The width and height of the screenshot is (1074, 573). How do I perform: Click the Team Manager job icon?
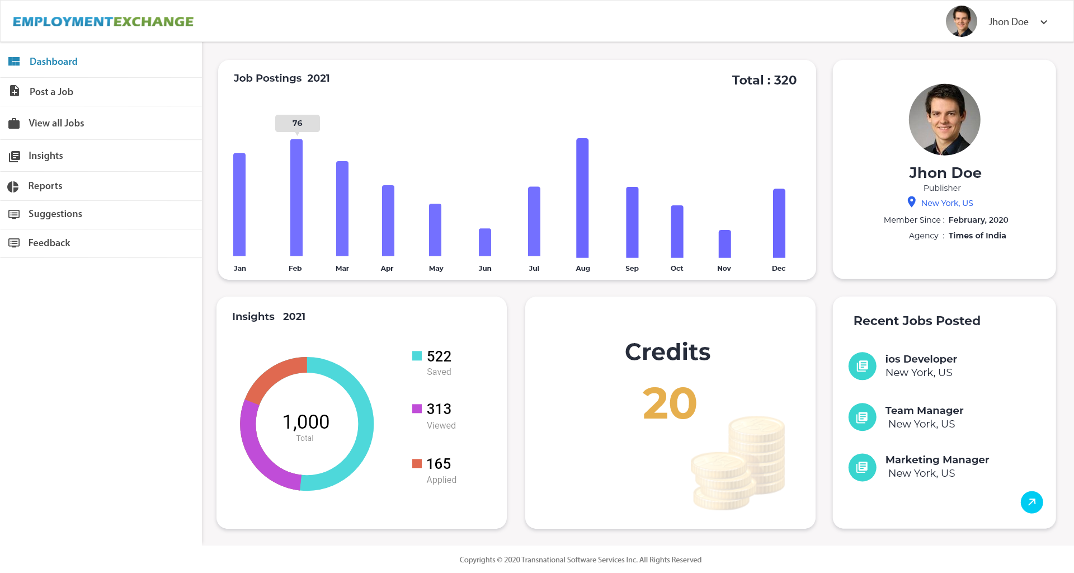(x=862, y=417)
